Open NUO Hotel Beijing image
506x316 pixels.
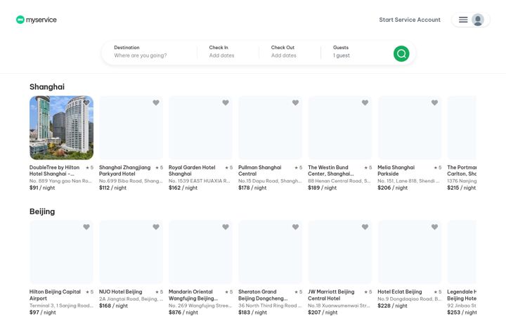pyautogui.click(x=131, y=252)
